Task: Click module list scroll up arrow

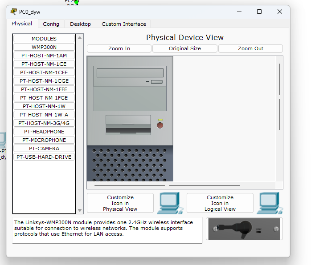Action: click(x=80, y=38)
